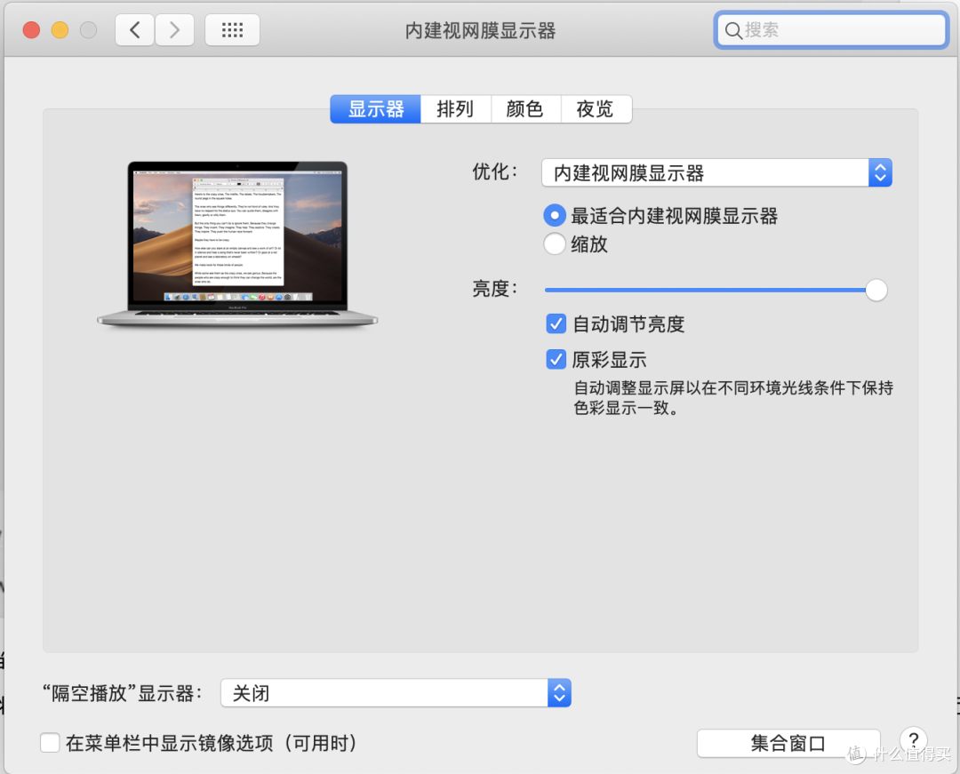
Task: Disable 自动调节亮度 checkbox
Action: click(x=556, y=324)
